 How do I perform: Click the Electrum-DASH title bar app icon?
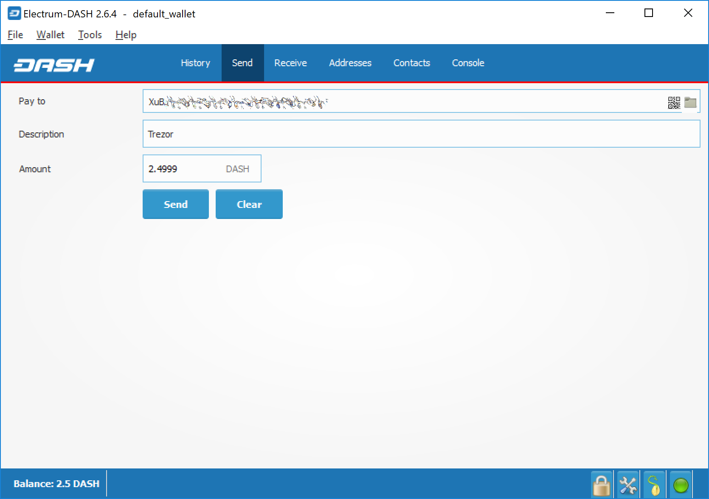point(14,14)
